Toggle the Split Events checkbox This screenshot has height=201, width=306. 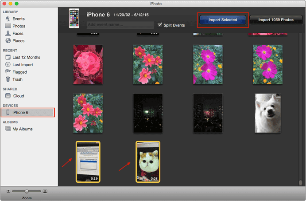click(160, 25)
